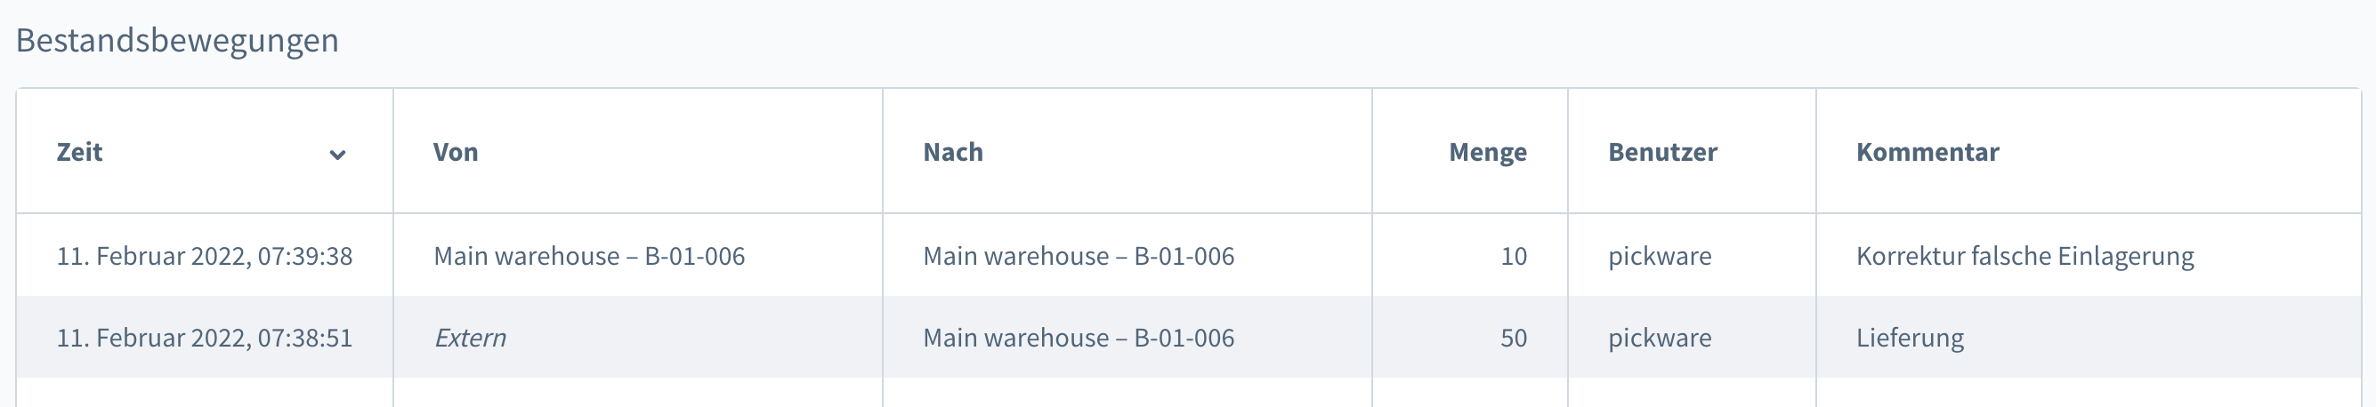
Task: Select the quantity 10 cell
Action: [1513, 256]
